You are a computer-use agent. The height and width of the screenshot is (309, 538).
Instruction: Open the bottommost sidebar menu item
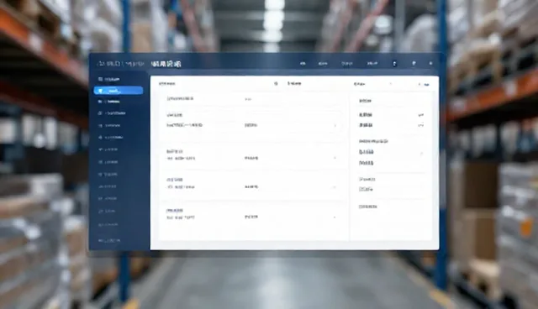click(x=108, y=240)
